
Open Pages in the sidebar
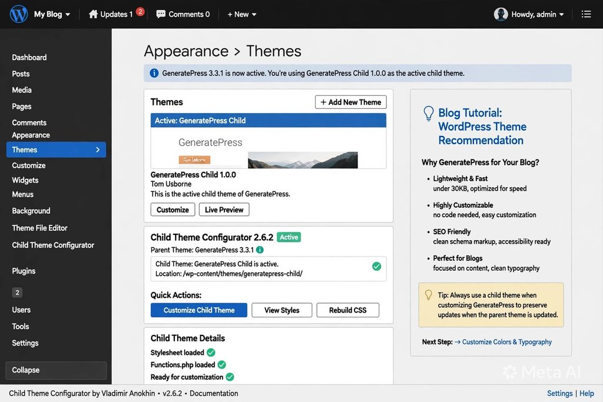(x=22, y=107)
